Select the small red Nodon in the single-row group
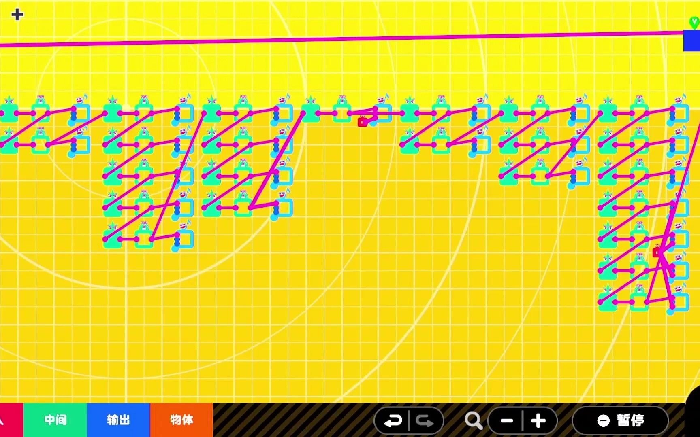This screenshot has width=700, height=437. [362, 121]
